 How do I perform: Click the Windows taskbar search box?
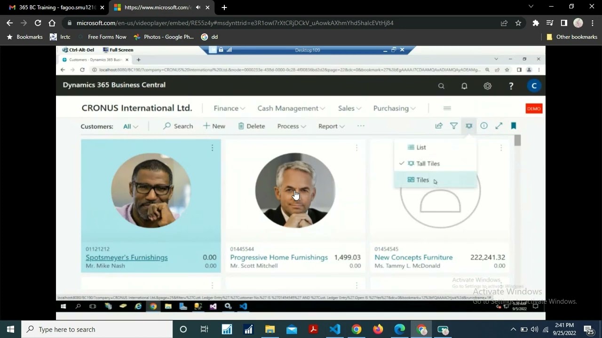(x=97, y=330)
